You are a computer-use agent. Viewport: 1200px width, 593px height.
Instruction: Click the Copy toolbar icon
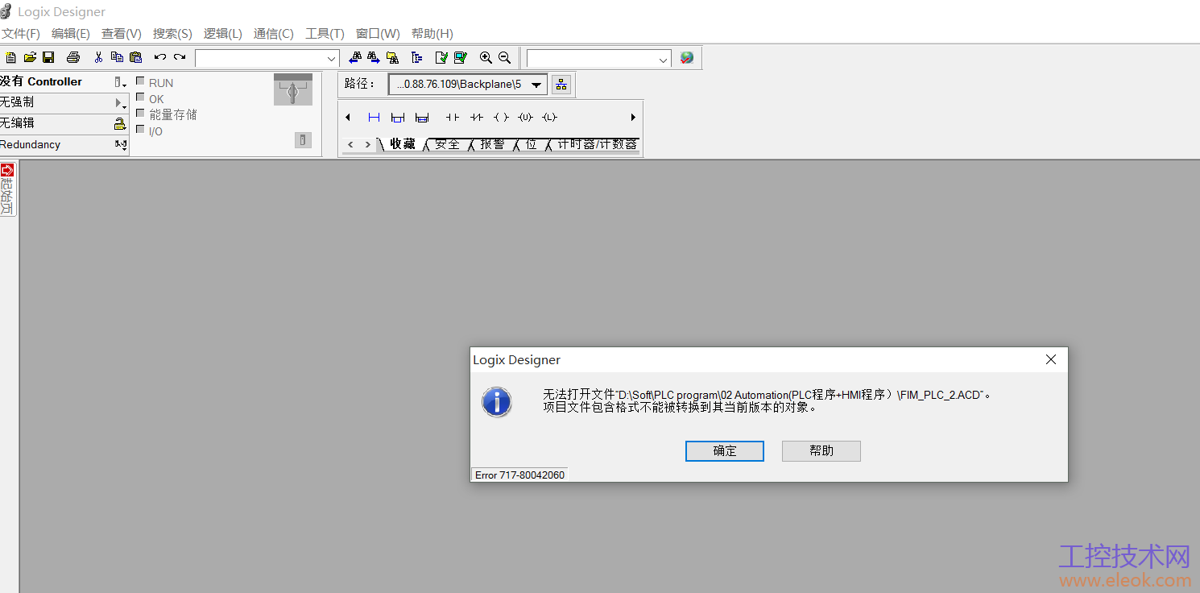pyautogui.click(x=117, y=57)
